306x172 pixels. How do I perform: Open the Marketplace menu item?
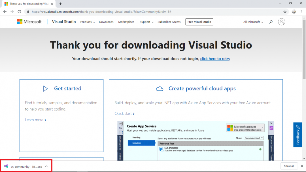(126, 22)
